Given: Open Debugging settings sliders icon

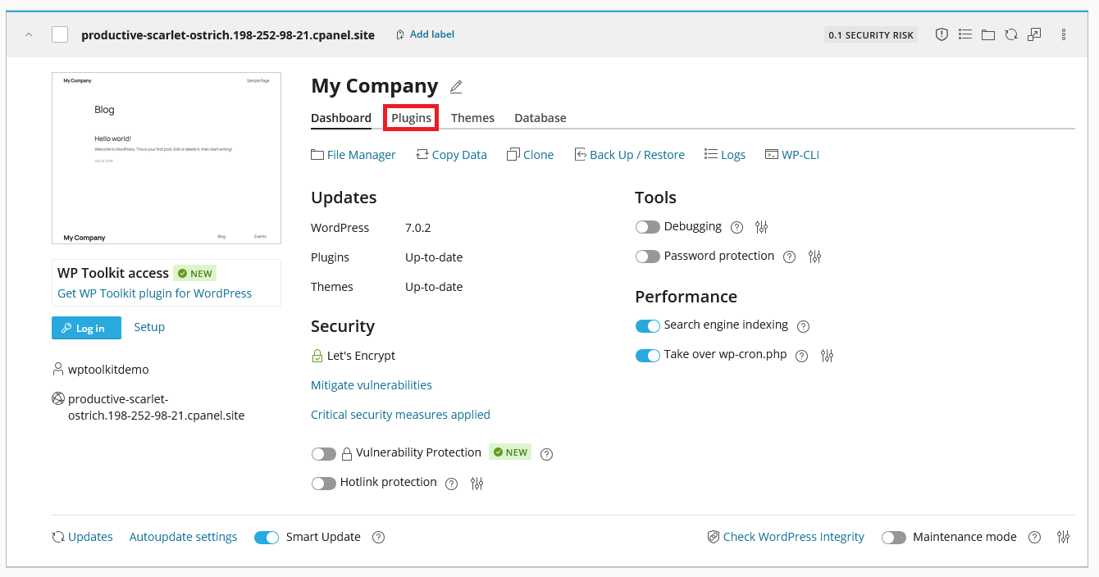Looking at the screenshot, I should tap(762, 227).
